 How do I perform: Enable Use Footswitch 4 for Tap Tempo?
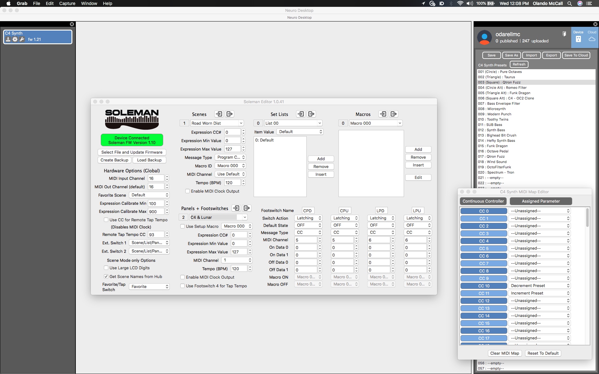(183, 286)
